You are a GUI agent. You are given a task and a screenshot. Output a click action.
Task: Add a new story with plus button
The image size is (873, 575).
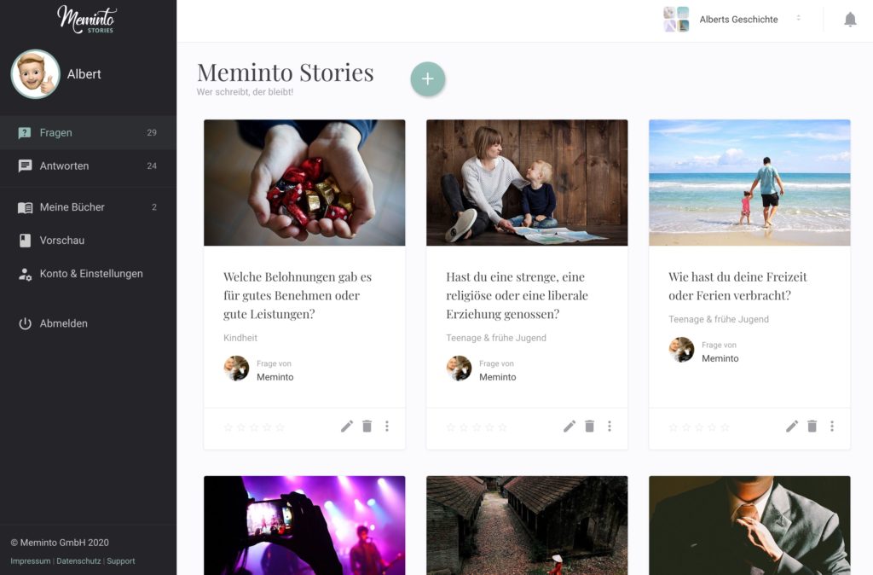(x=428, y=79)
